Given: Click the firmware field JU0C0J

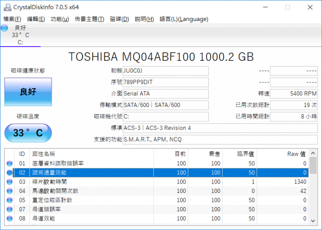Looking at the screenshot, I should tap(165, 71).
